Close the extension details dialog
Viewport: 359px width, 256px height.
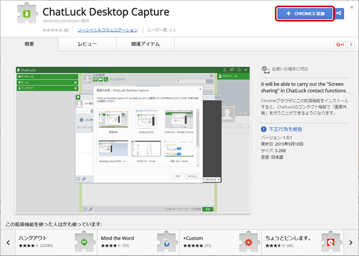click(x=352, y=7)
